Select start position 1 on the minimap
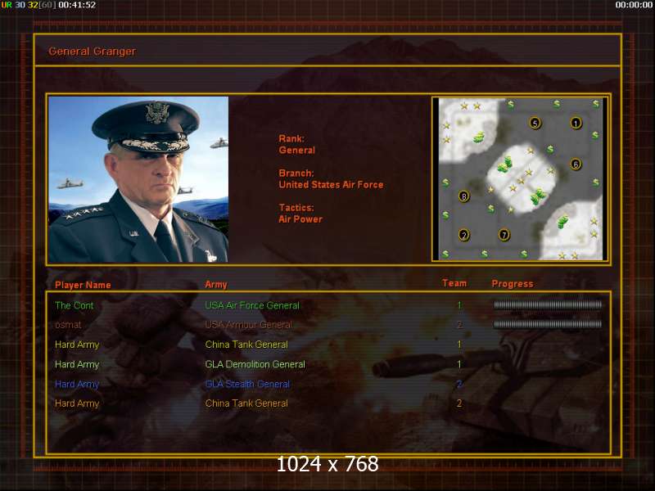This screenshot has height=491, width=655. (x=576, y=124)
